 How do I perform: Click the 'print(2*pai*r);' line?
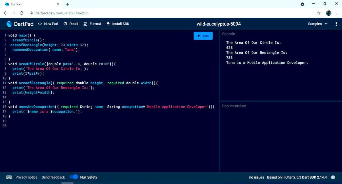(28, 73)
